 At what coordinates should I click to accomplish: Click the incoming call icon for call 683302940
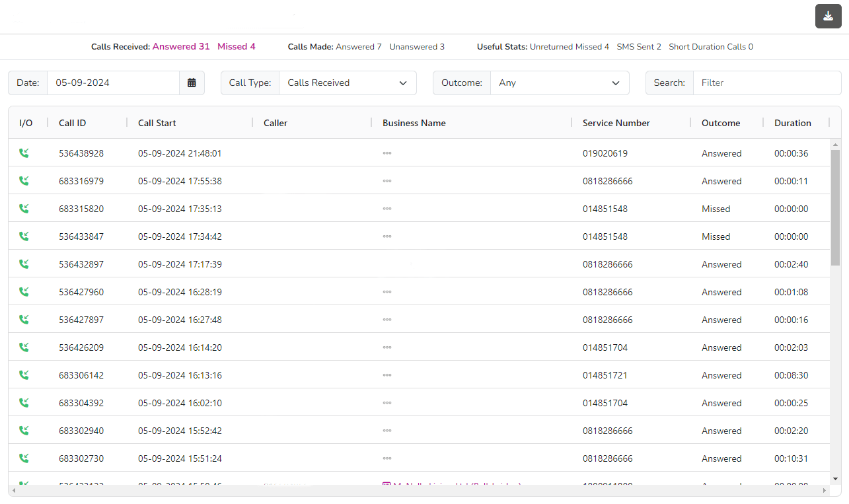point(24,431)
